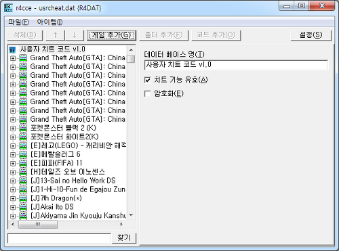Expand the [J]Akai Ito DS tree node

click(x=13, y=207)
